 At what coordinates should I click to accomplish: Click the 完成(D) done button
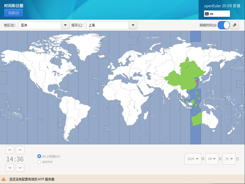13,13
